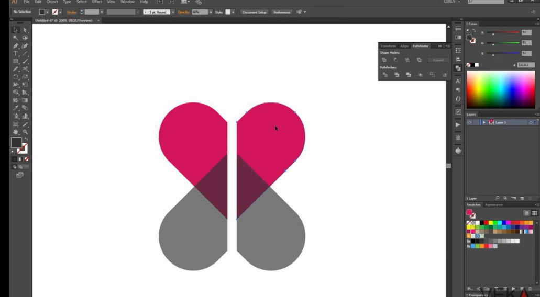This screenshot has width=540, height=297.
Task: Activate the Zoom tool
Action: (x=25, y=132)
